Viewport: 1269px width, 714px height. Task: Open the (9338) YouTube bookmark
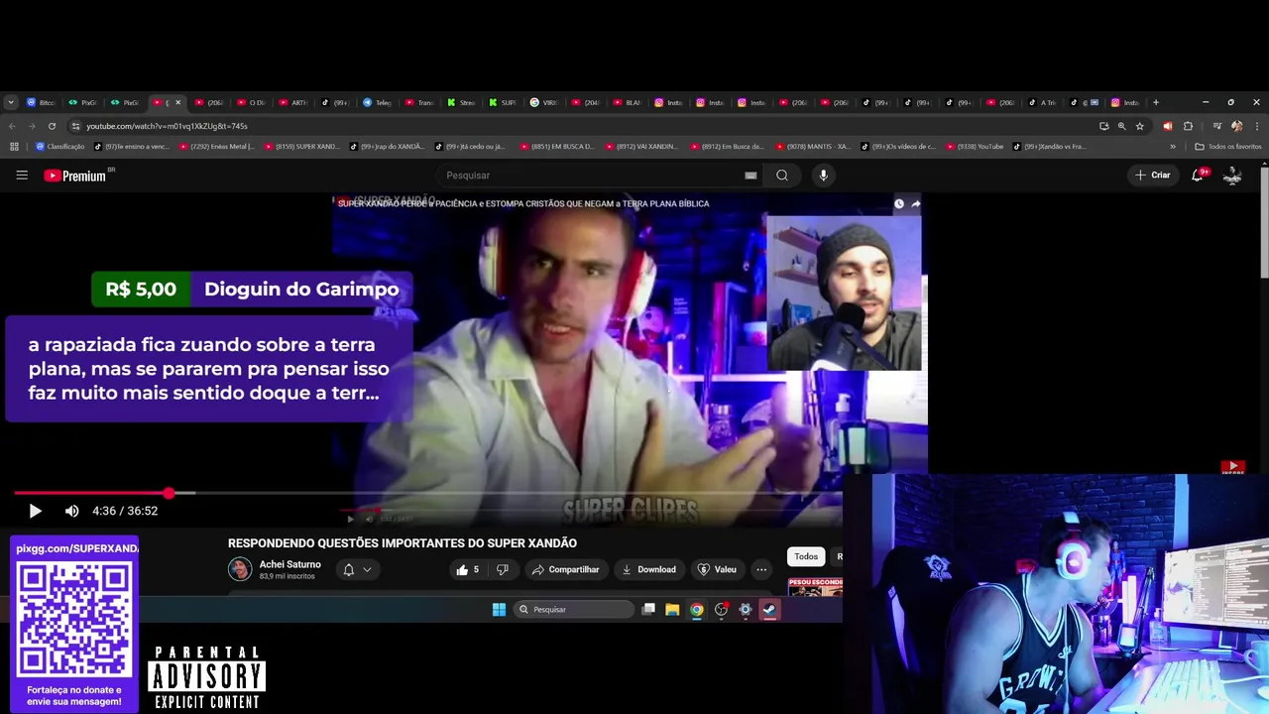(976, 147)
